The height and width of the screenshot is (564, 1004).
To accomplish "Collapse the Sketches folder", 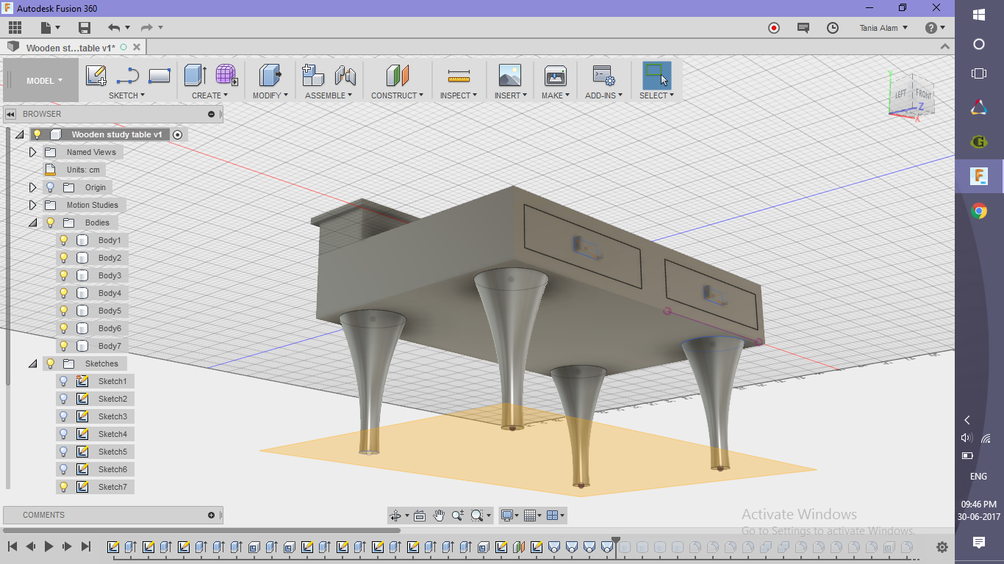I will point(32,364).
